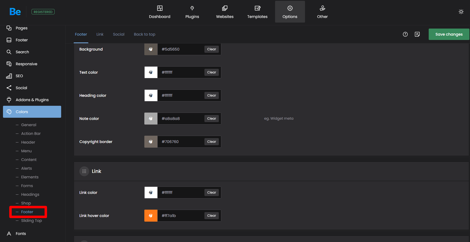Image resolution: width=470 pixels, height=242 pixels.
Task: Open the Forms colors submenu
Action: click(x=27, y=186)
